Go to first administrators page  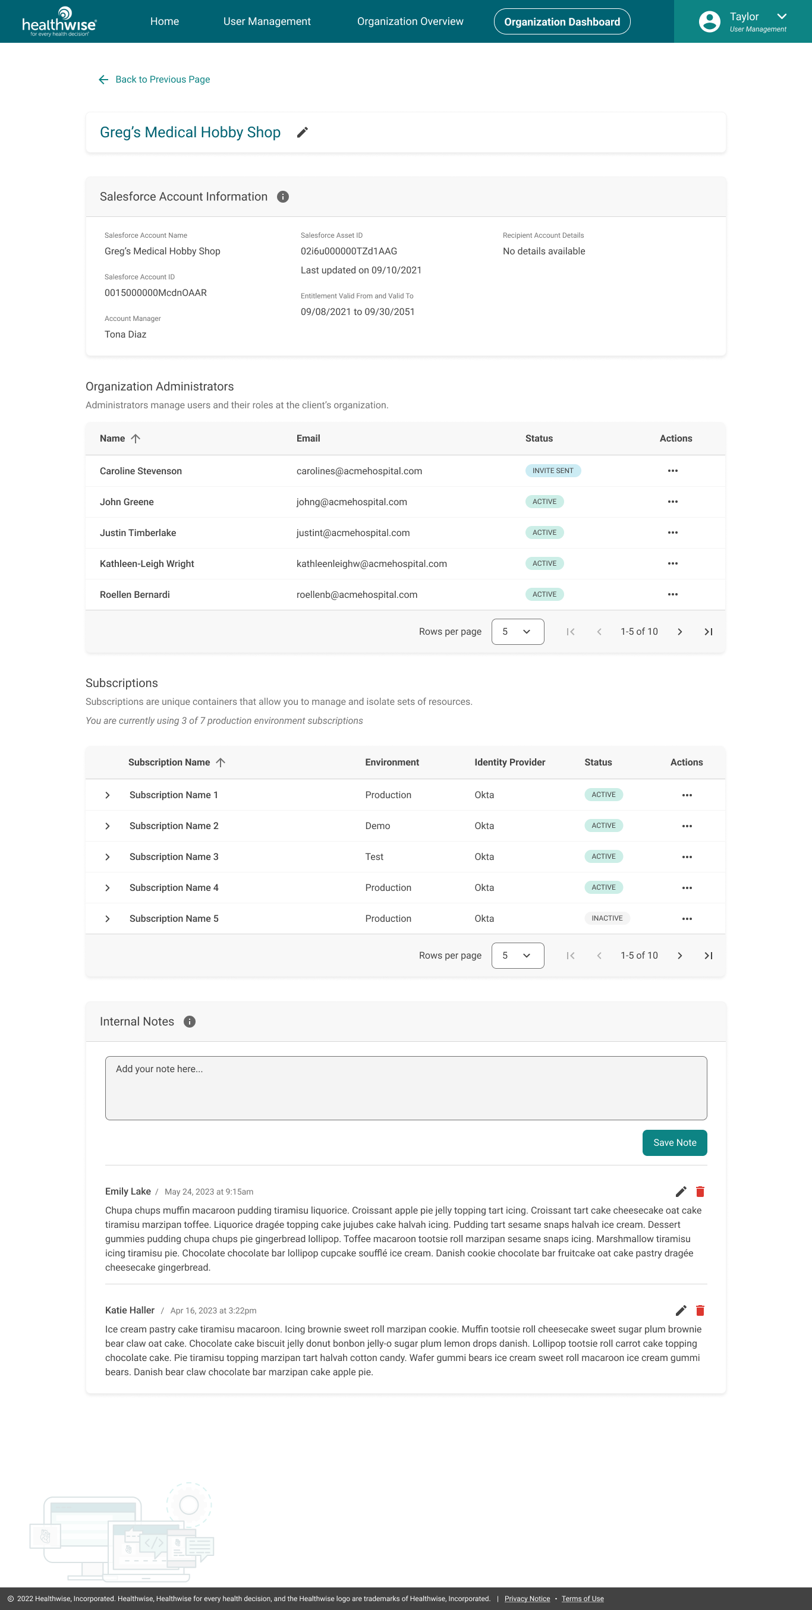(x=570, y=632)
